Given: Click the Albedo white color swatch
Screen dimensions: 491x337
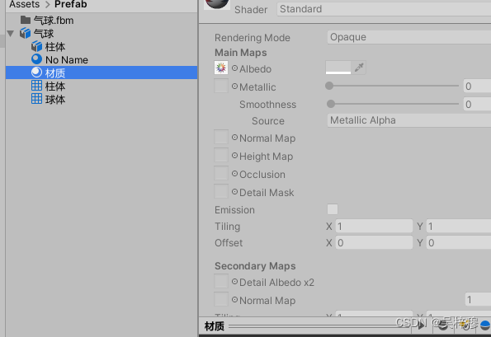Looking at the screenshot, I should [338, 68].
